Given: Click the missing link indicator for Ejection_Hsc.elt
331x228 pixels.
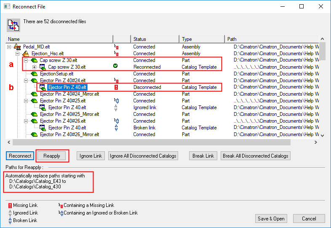Looking at the screenshot, I should point(116,54).
